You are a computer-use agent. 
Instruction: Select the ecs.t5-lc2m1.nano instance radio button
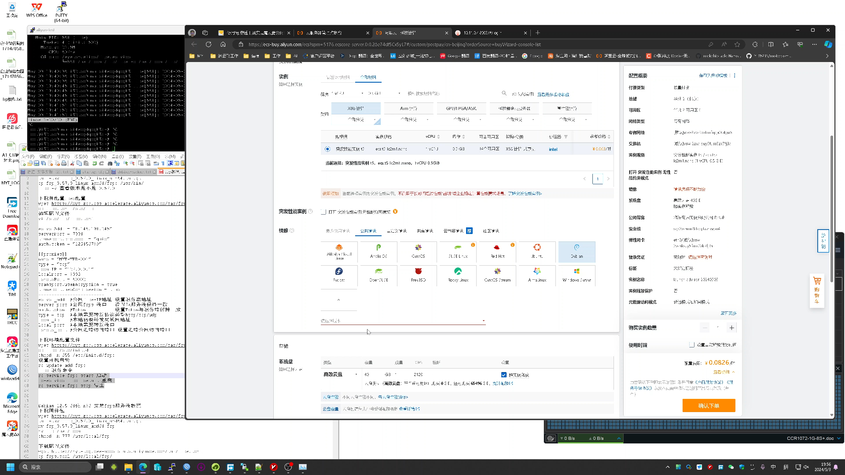(327, 149)
